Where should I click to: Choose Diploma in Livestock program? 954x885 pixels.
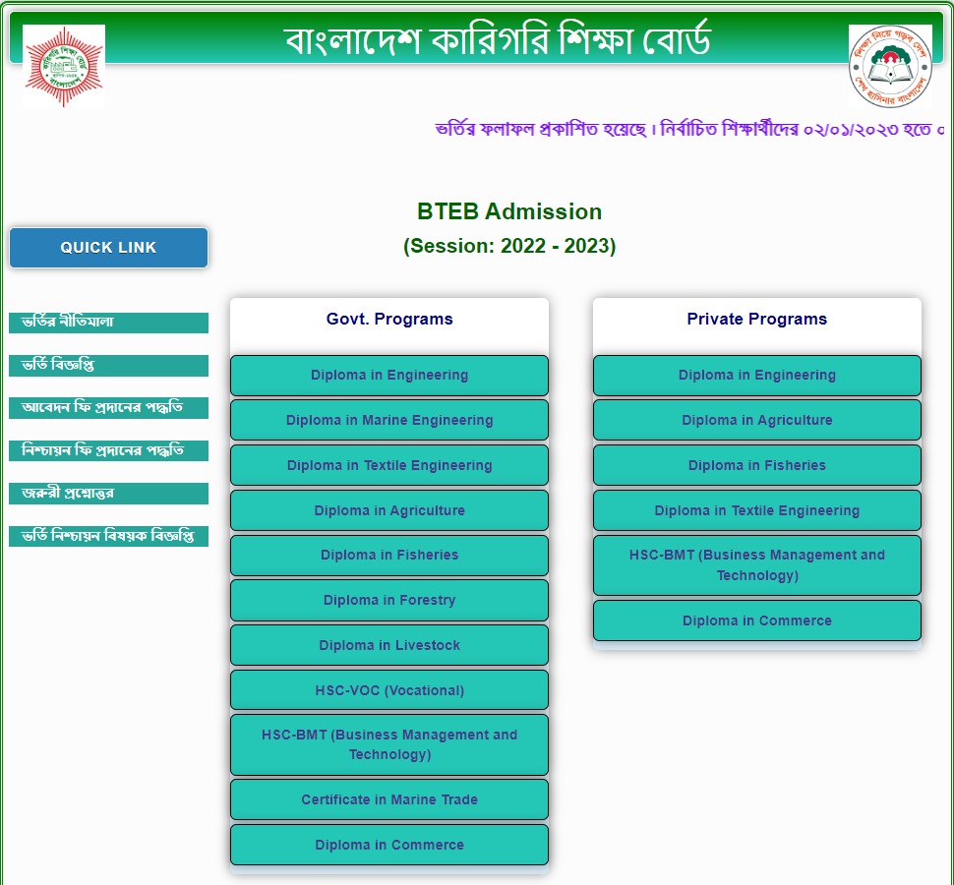[x=389, y=645]
